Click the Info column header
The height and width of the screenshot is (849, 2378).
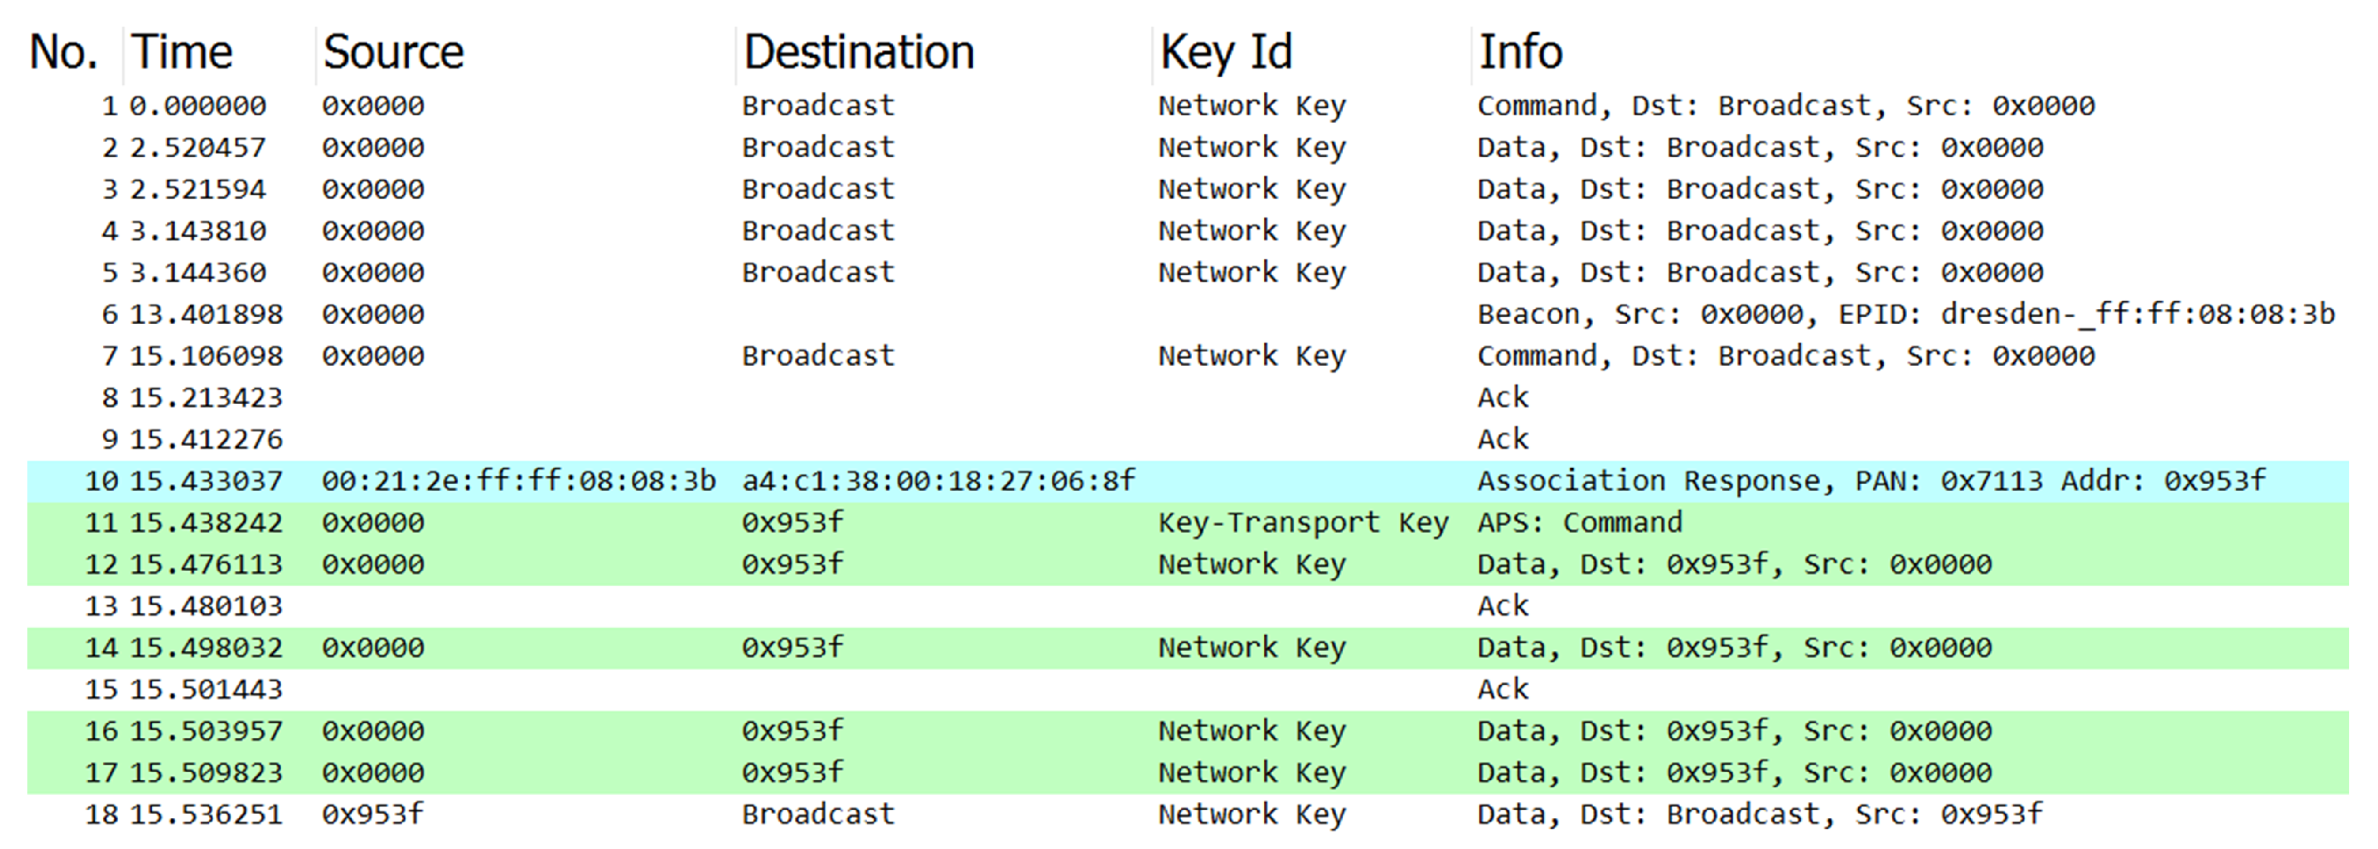point(1520,52)
